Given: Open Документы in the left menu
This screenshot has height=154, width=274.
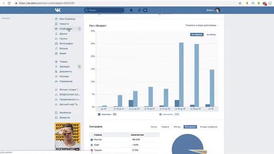Looking at the screenshot, I should coord(66,71).
